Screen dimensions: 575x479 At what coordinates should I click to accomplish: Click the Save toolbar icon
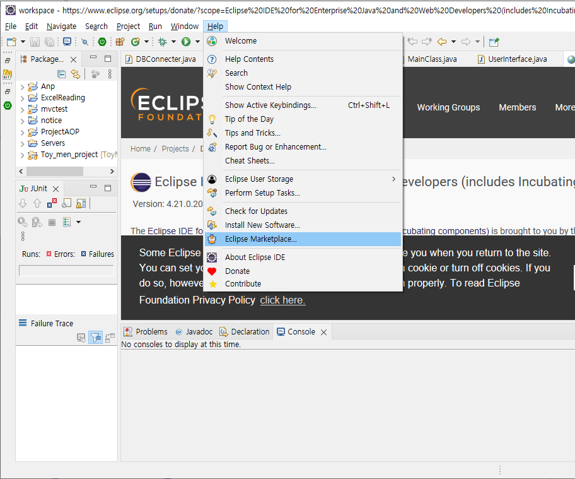35,42
